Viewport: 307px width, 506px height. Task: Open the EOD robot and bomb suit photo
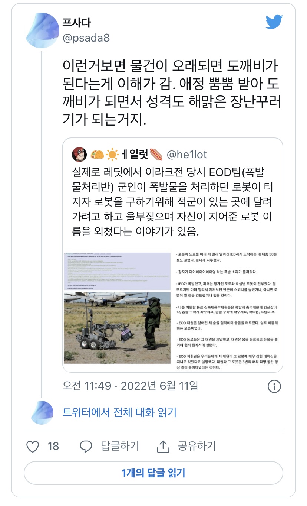tap(117, 326)
